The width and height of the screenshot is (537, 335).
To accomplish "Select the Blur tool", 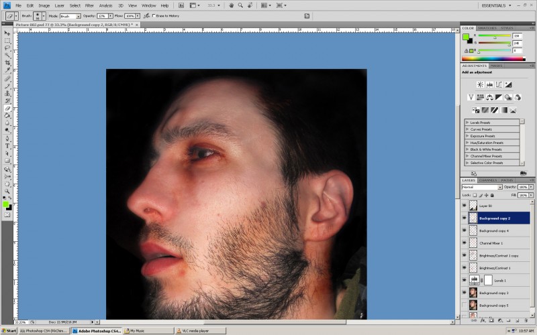I will coord(7,123).
